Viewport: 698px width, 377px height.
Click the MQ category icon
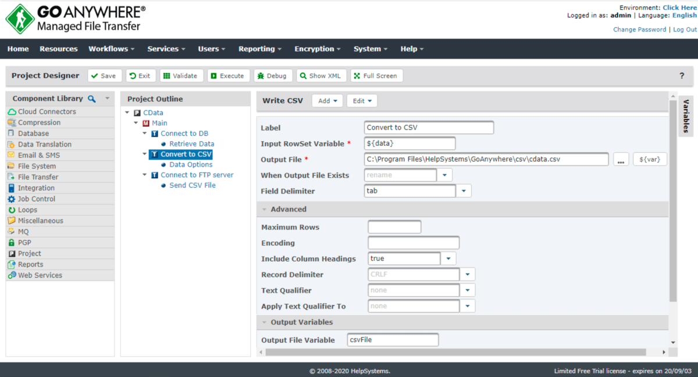coord(12,232)
